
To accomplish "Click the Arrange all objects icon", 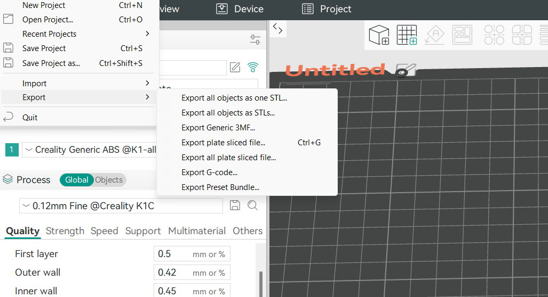I will click(462, 35).
